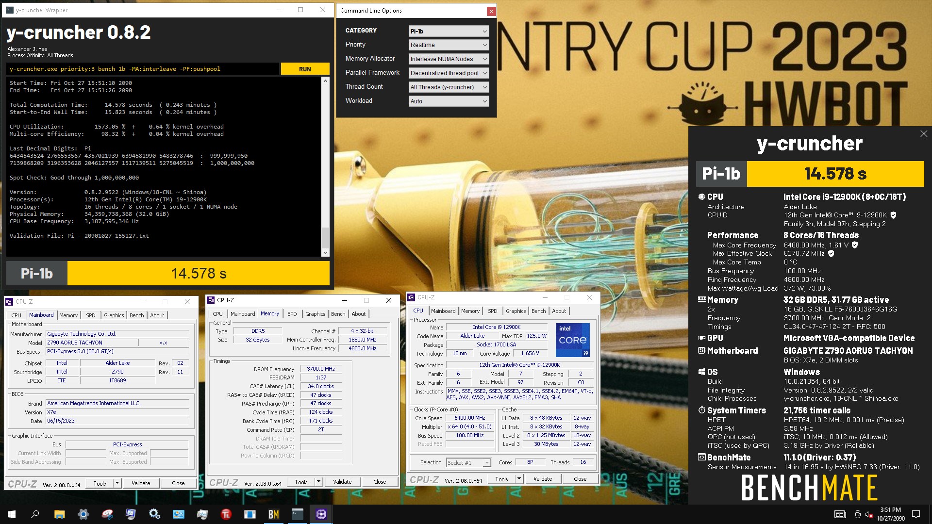This screenshot has height=524, width=932.
Task: Open the double-gears services taskbar icon
Action: [x=154, y=514]
